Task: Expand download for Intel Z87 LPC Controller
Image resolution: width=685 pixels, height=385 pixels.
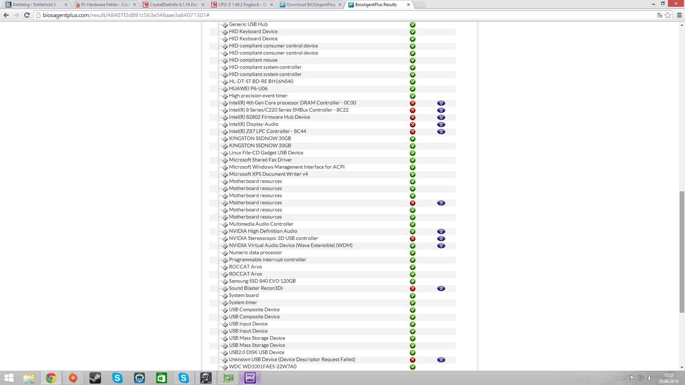Action: [x=441, y=132]
